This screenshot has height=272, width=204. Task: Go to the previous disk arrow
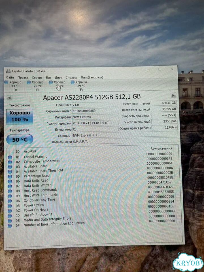click(x=10, y=98)
